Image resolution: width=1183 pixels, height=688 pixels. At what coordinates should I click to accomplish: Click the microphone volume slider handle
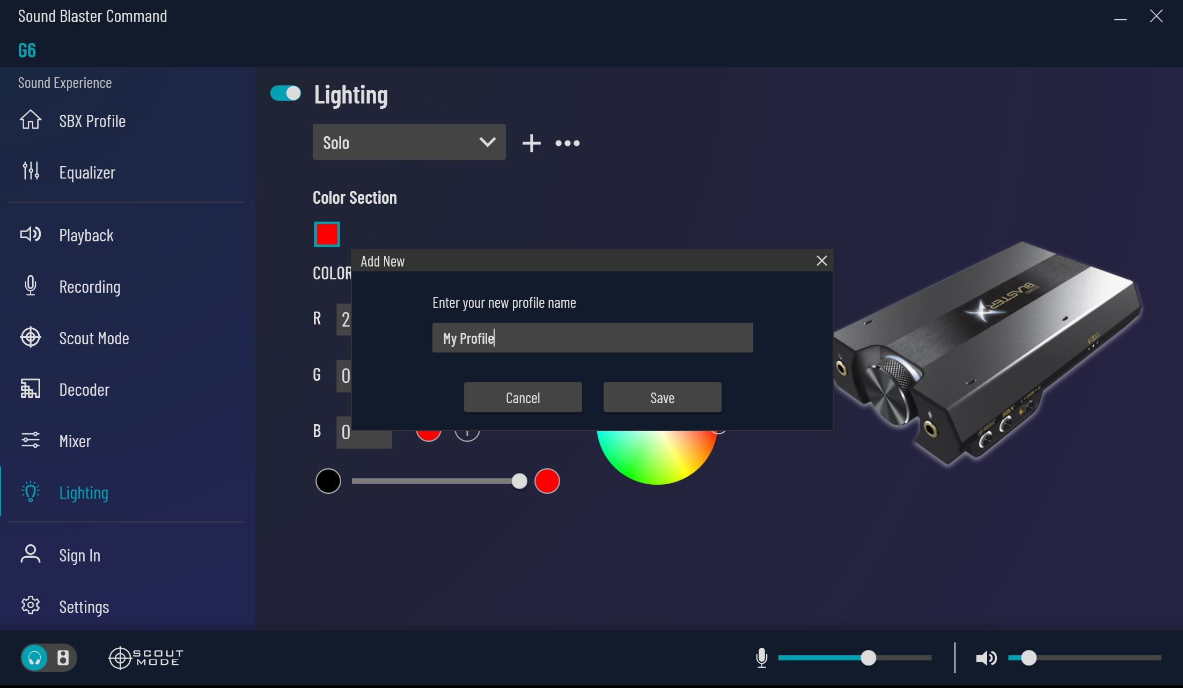click(868, 658)
